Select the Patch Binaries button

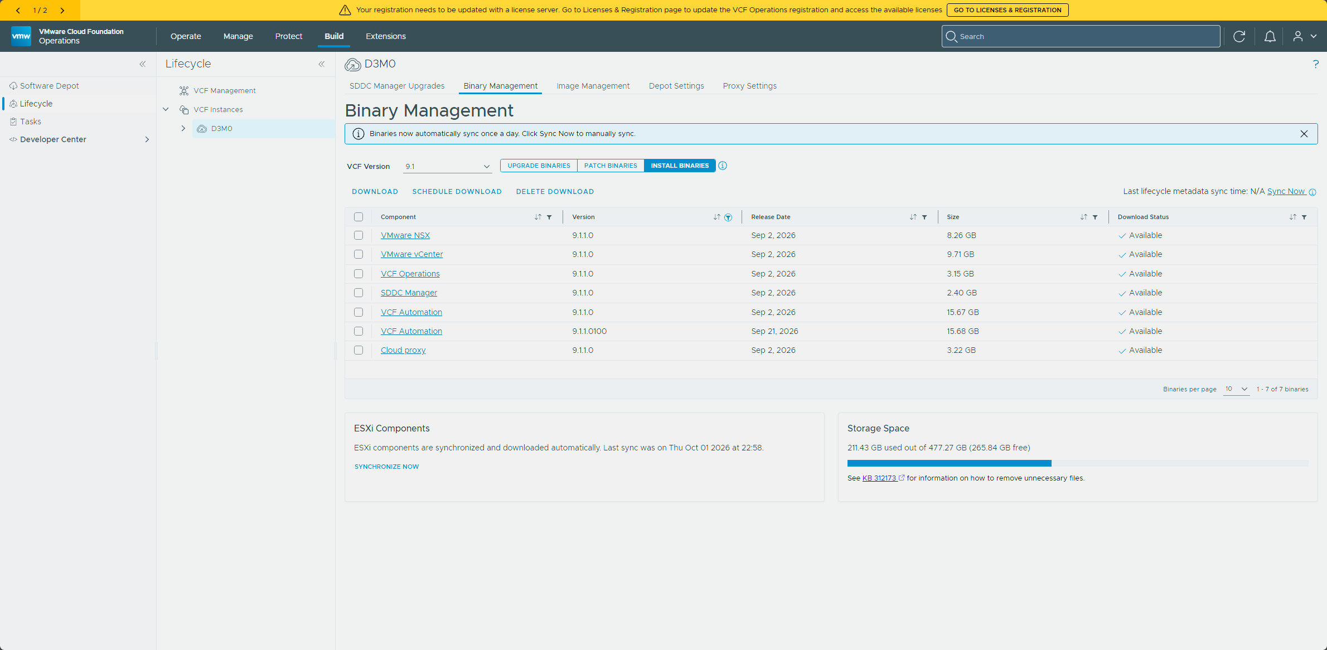click(x=611, y=166)
